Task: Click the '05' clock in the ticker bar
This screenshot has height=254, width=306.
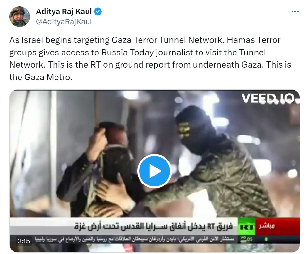Action: point(250,239)
